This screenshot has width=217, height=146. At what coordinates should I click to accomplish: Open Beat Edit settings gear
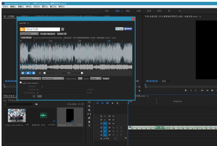(x=63, y=29)
